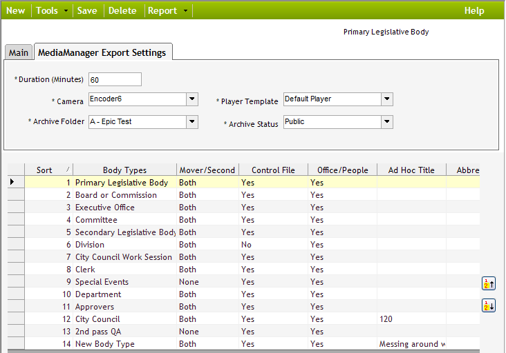Click the Messing around Ad Hoc Title cell
The width and height of the screenshot is (506, 353).
(411, 343)
